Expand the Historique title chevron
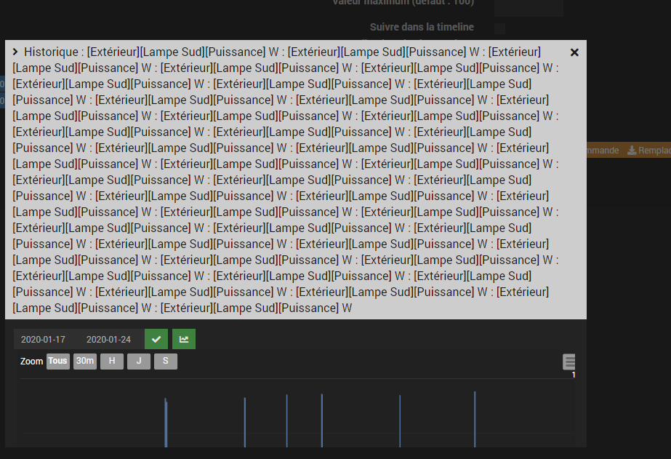Image resolution: width=671 pixels, height=459 pixels. tap(15, 52)
